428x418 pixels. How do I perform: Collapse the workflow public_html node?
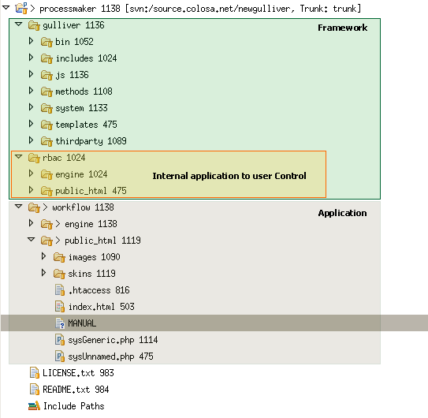pos(31,240)
